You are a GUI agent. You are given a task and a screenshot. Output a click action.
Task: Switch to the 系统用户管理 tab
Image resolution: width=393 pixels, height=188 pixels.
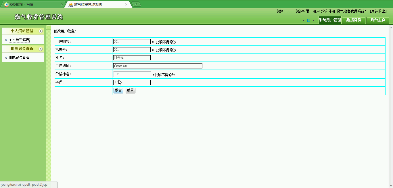[330, 20]
